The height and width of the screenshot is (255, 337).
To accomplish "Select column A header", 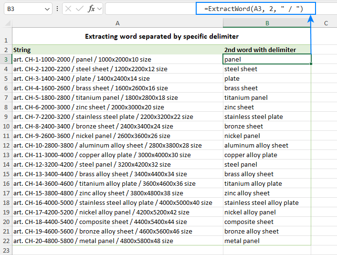I will click(117, 23).
